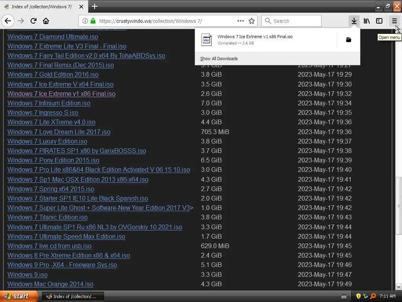
Task: Open Windows 7 Spring x64 2015.iso
Action: click(x=51, y=189)
